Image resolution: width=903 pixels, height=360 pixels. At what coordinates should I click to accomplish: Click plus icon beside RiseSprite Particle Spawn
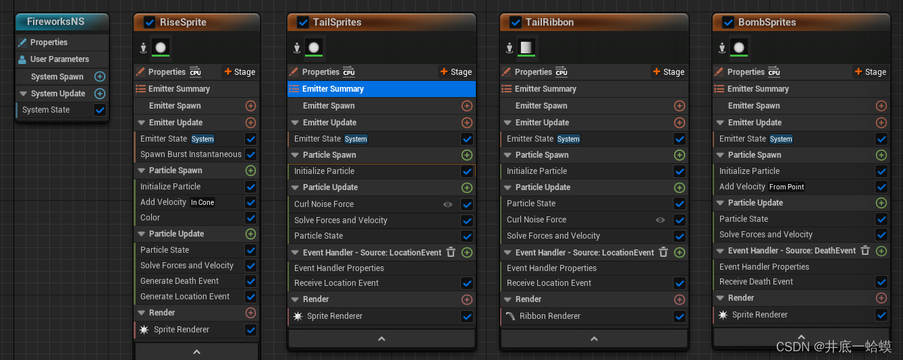pyautogui.click(x=250, y=171)
